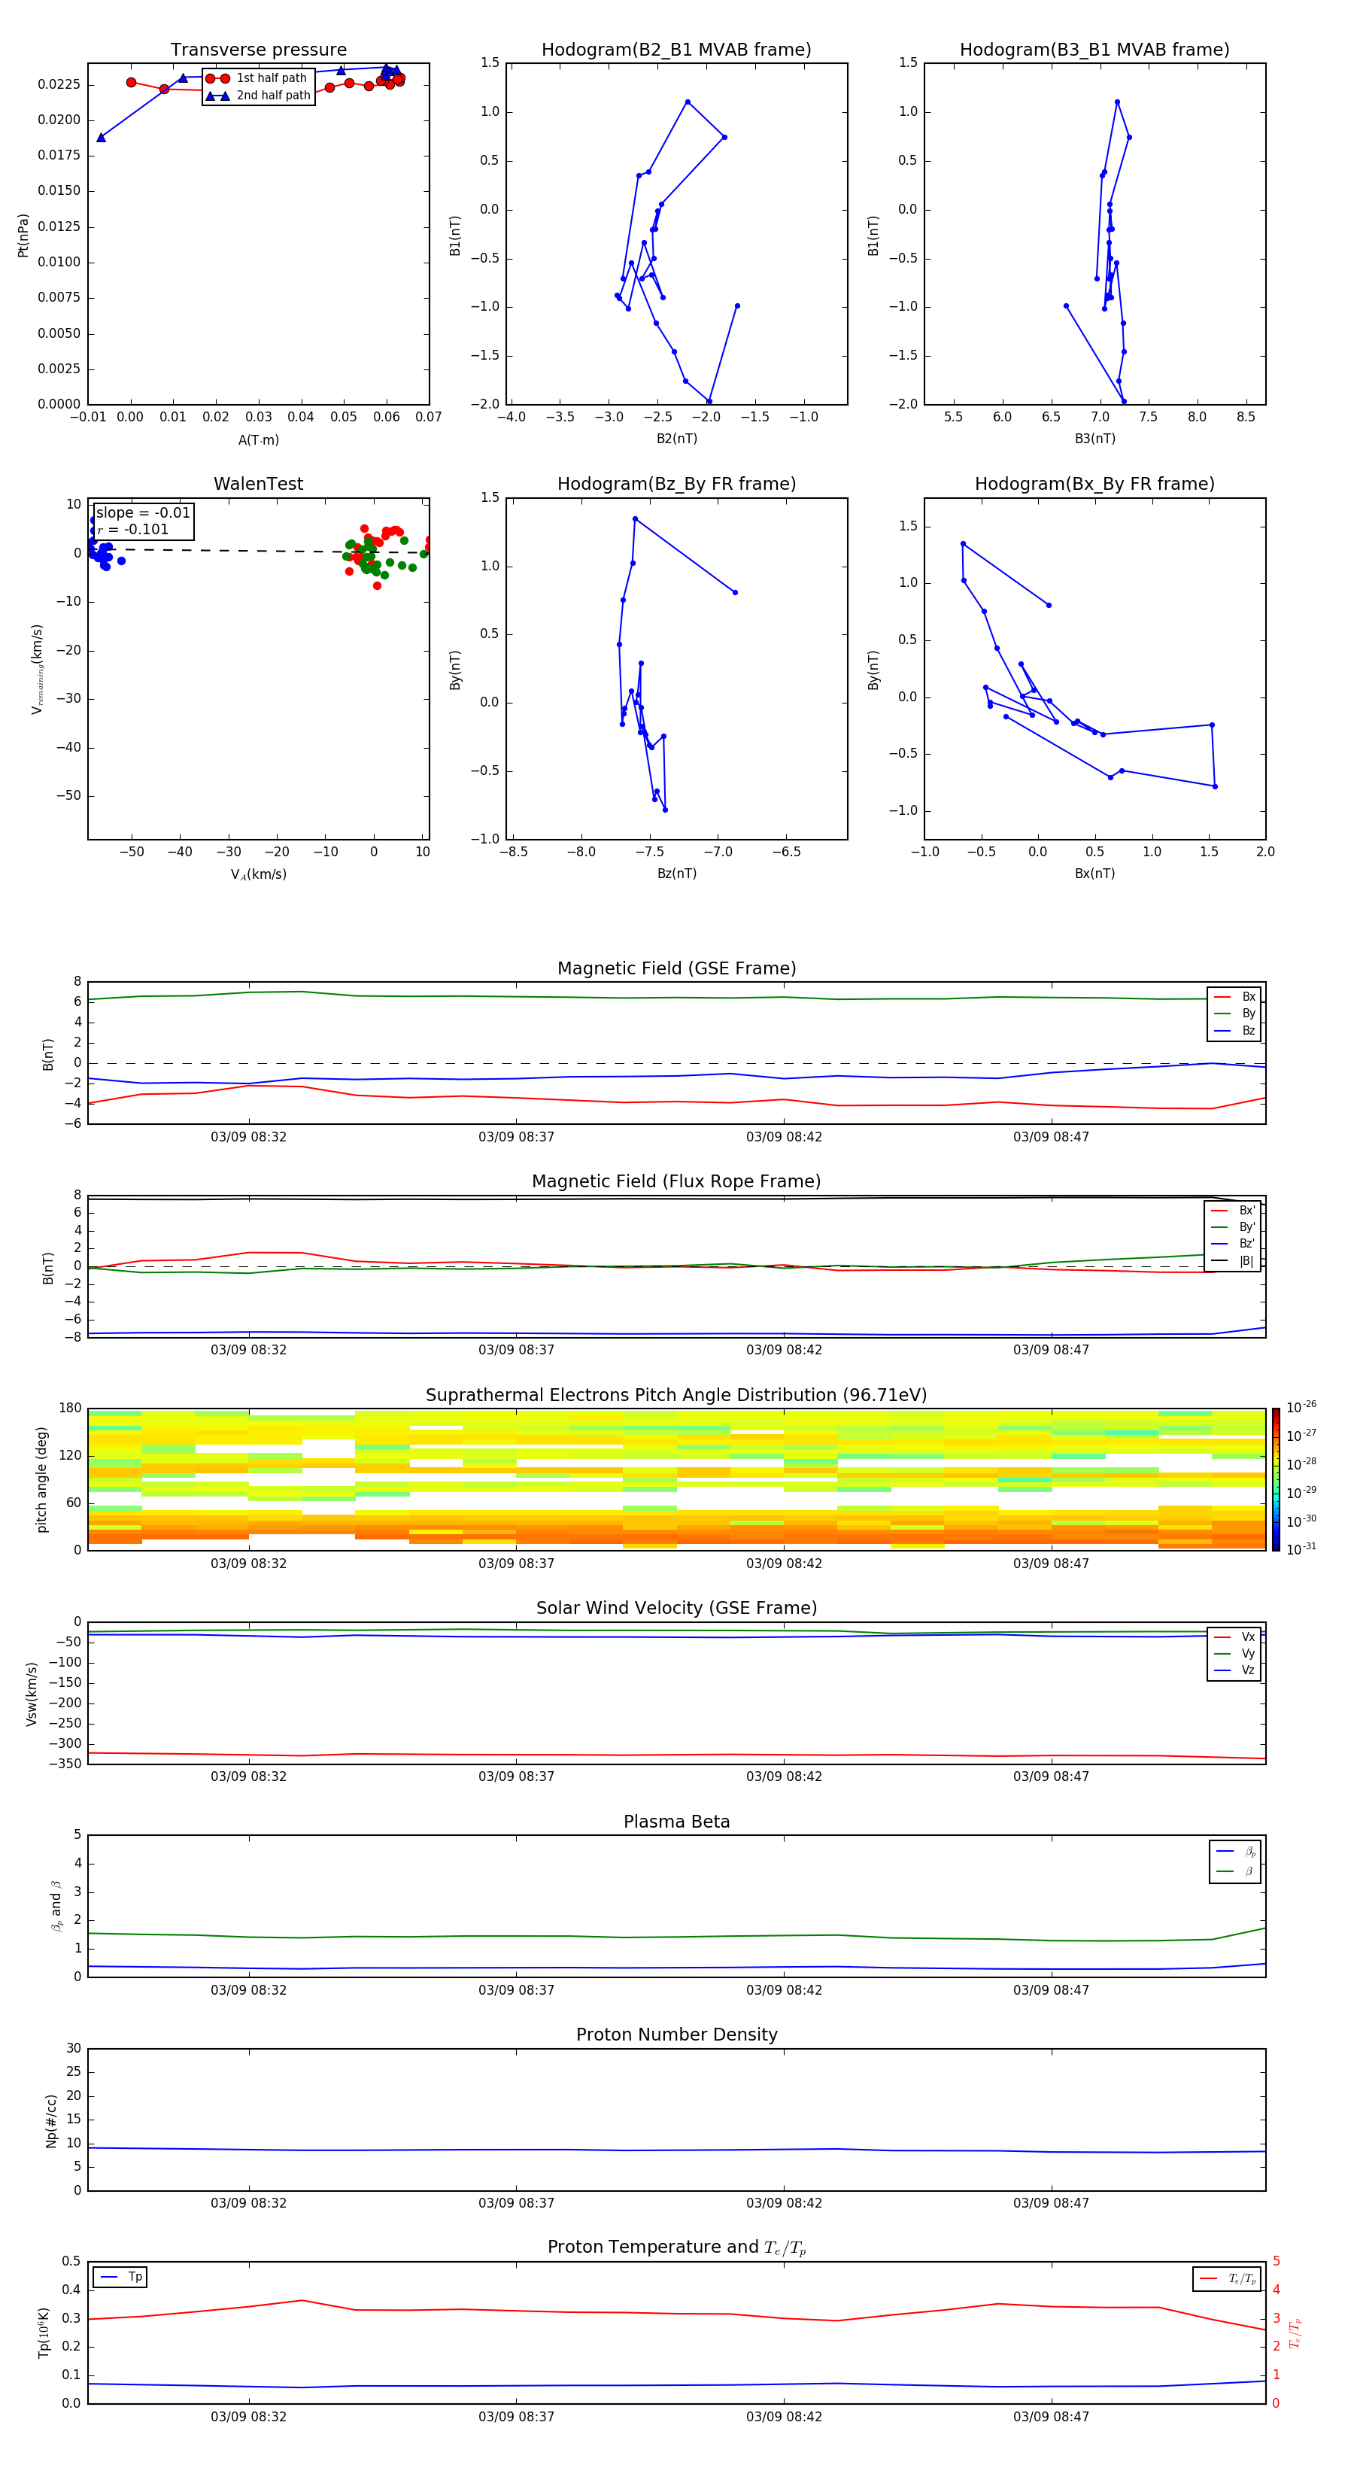Click the 'Np(#/cc)' axis label

(x=51, y=2120)
